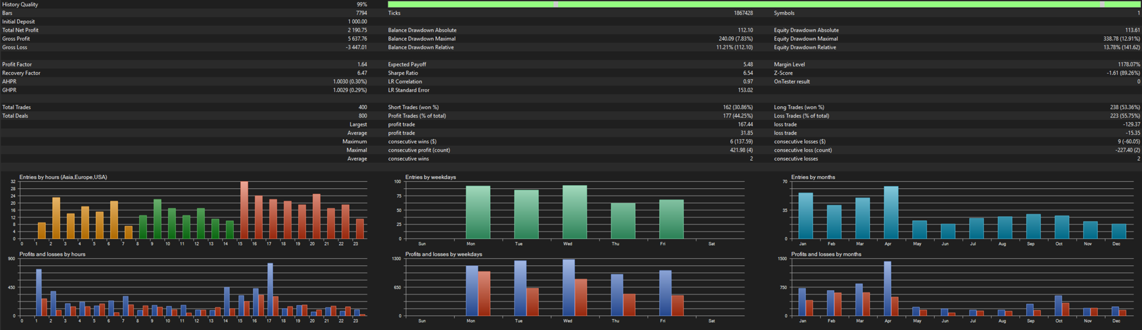
Task: Click the Entries by hours chart title
Action: tap(63, 177)
